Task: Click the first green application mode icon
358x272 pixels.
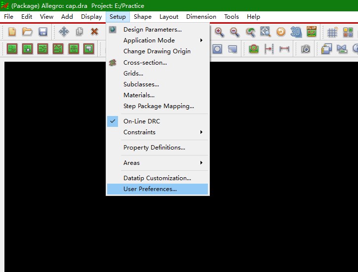Action: (x=12, y=48)
